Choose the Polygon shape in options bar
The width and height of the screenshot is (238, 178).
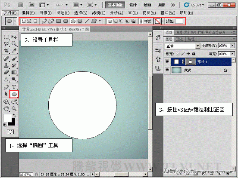click(80, 21)
